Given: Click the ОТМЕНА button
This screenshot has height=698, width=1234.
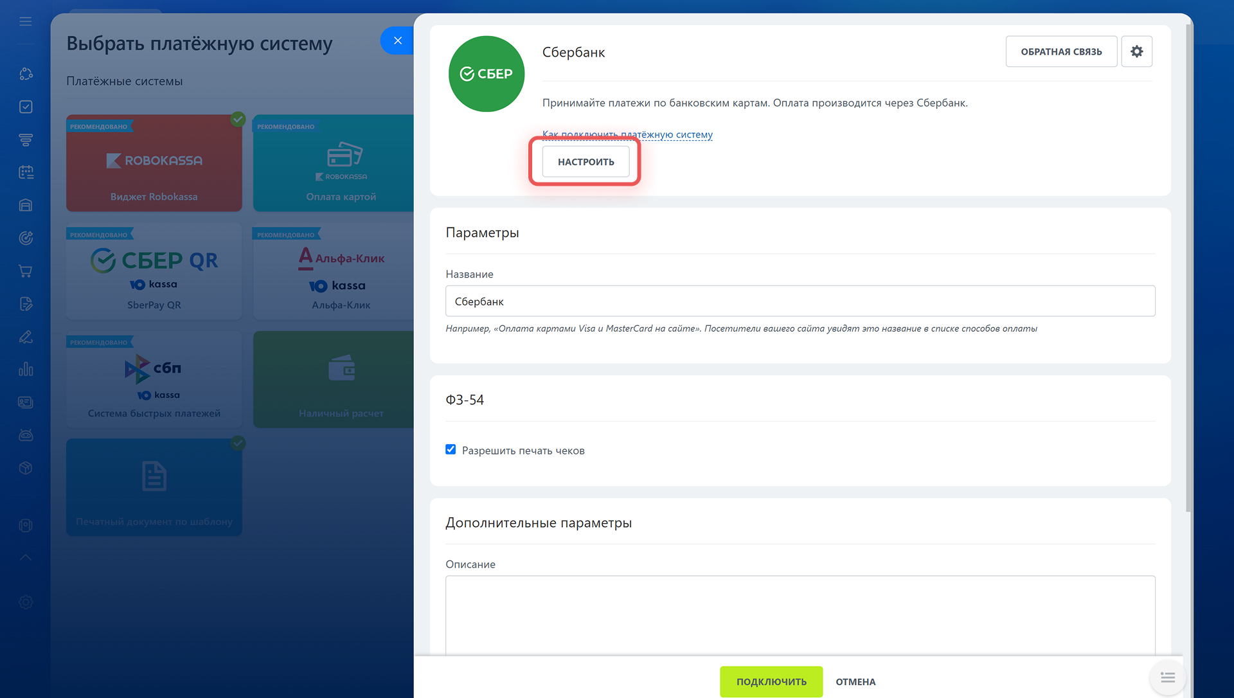Looking at the screenshot, I should [855, 681].
